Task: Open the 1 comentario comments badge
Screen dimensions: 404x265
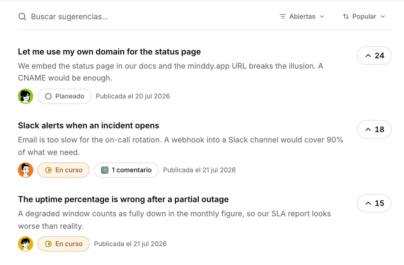Action: [126, 170]
